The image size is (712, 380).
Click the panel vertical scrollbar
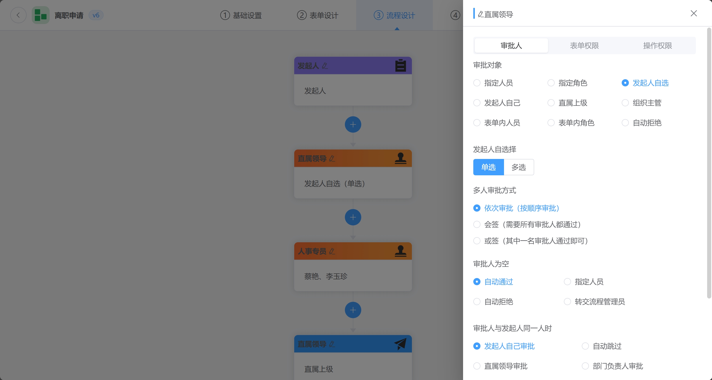(x=709, y=163)
